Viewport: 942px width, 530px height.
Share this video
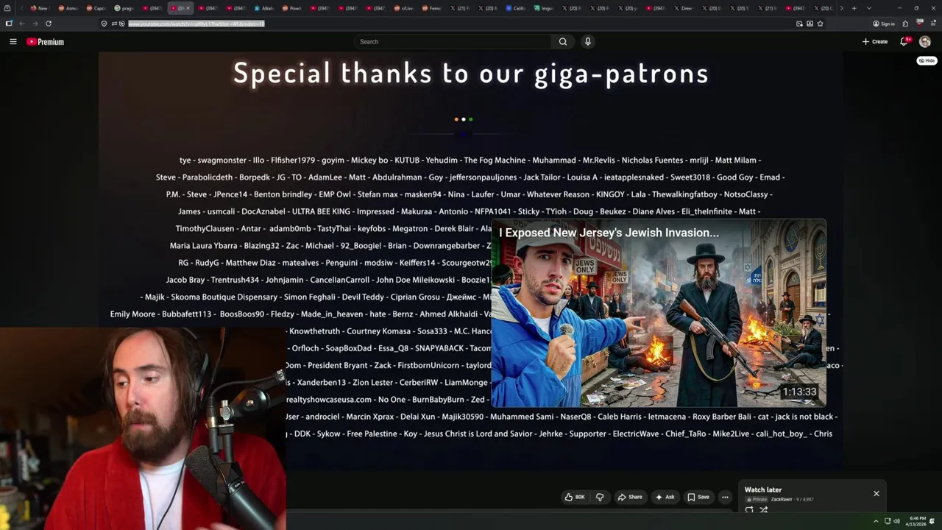pos(630,497)
